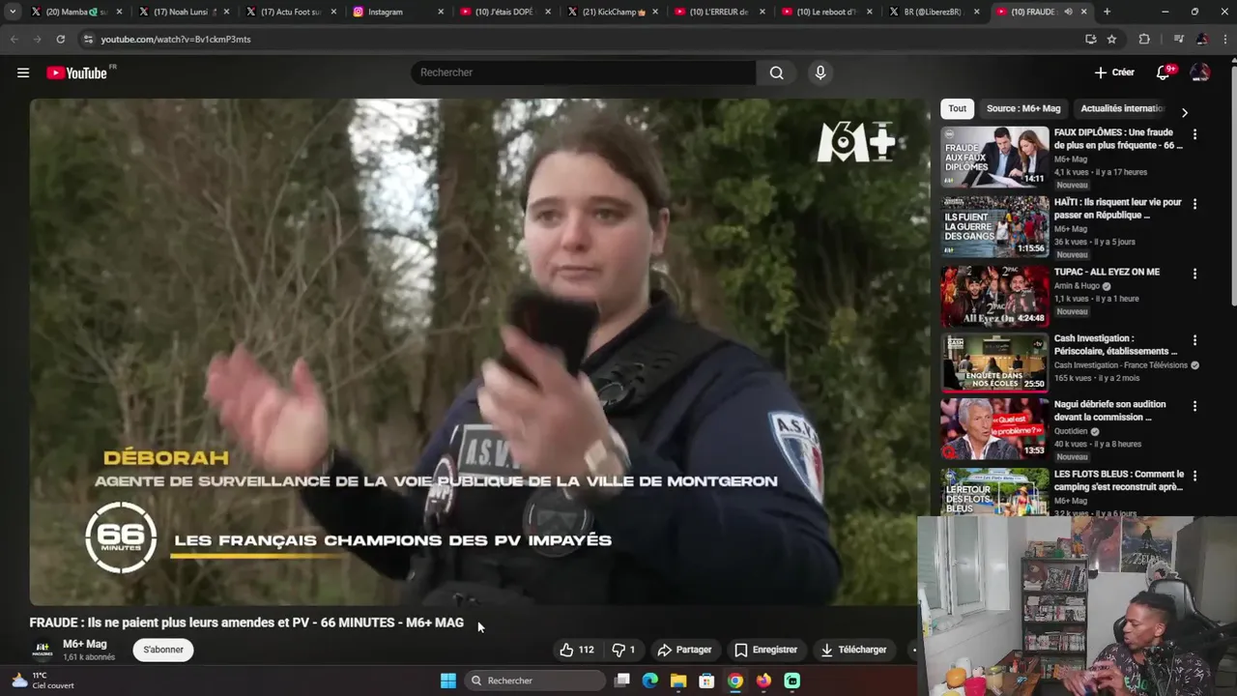The width and height of the screenshot is (1237, 696).
Task: Open Nagui audition video thumbnail
Action: point(994,428)
